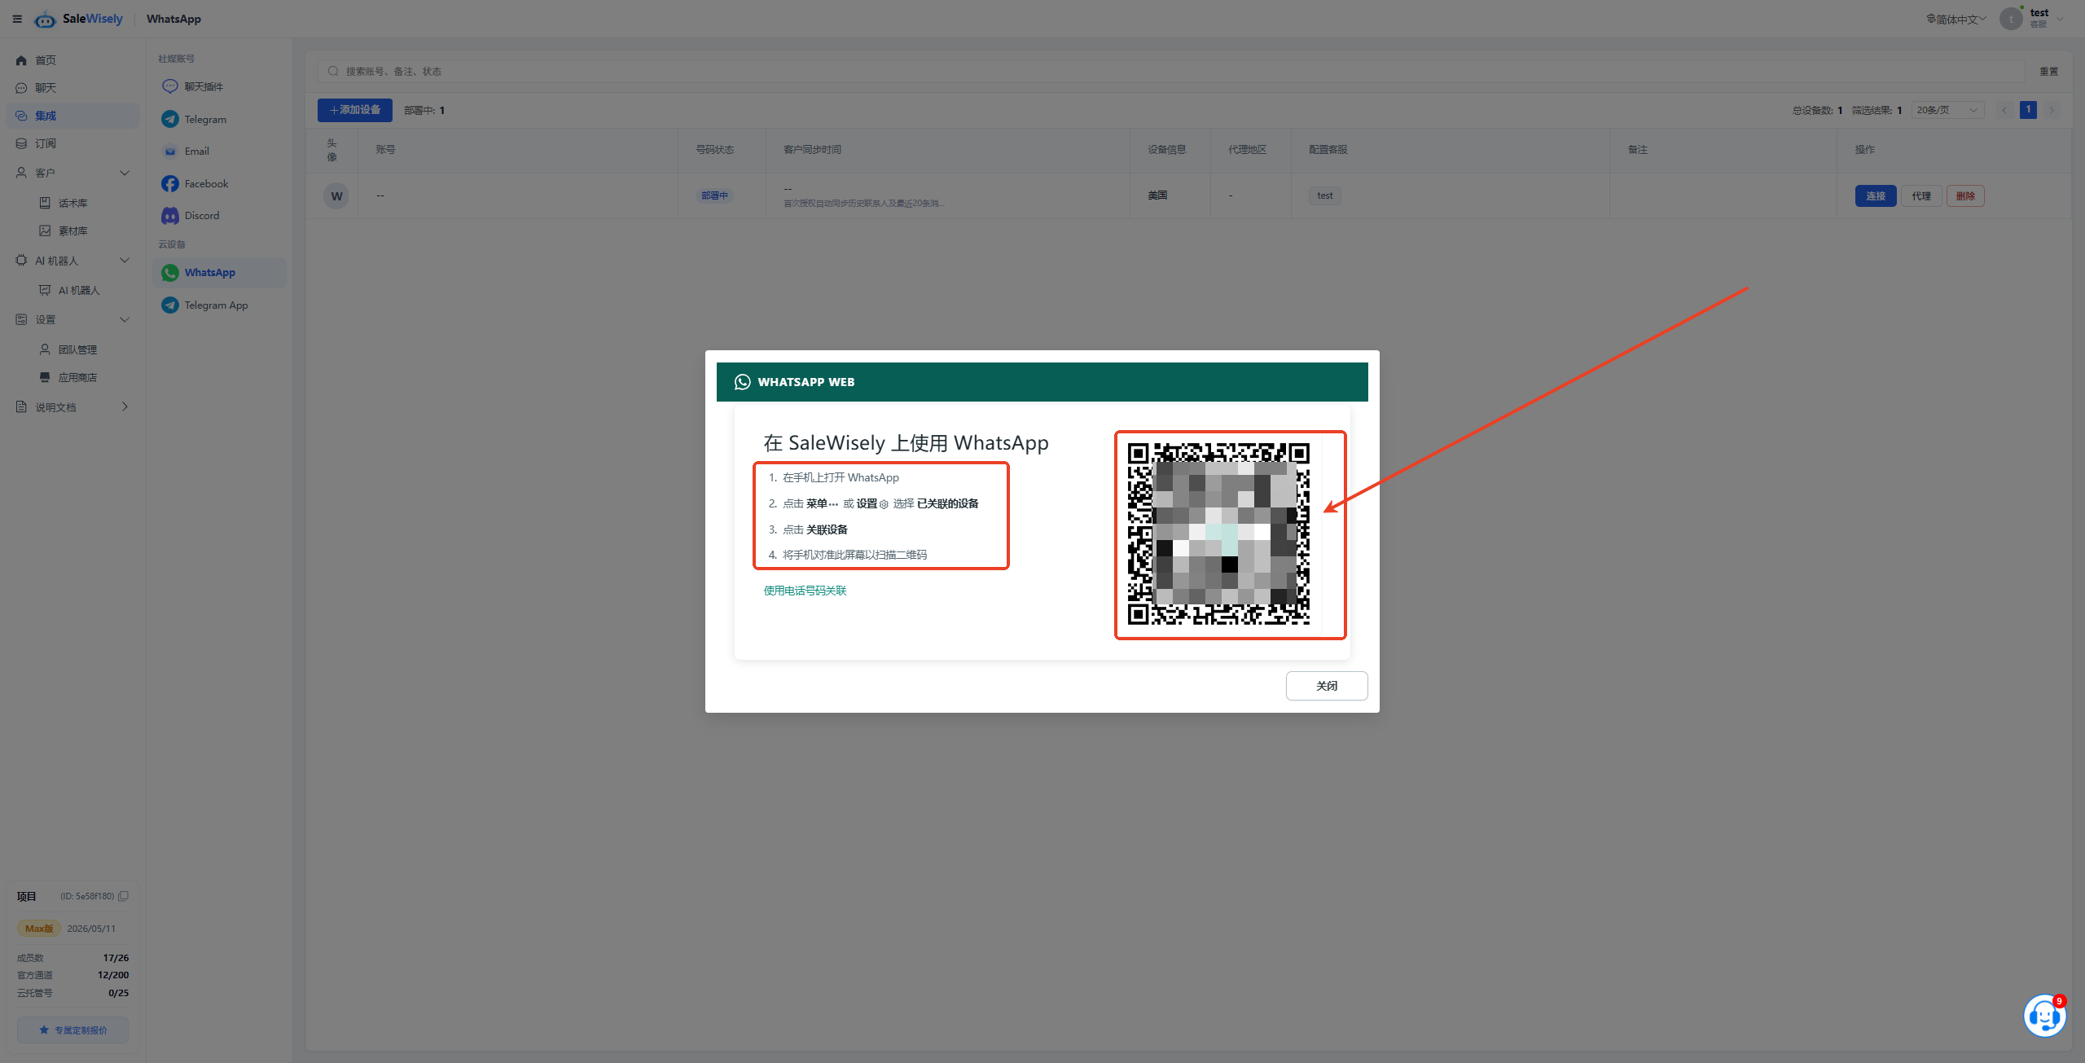Click the 重置 reset button
The height and width of the screenshot is (1063, 2085).
tap(2048, 72)
